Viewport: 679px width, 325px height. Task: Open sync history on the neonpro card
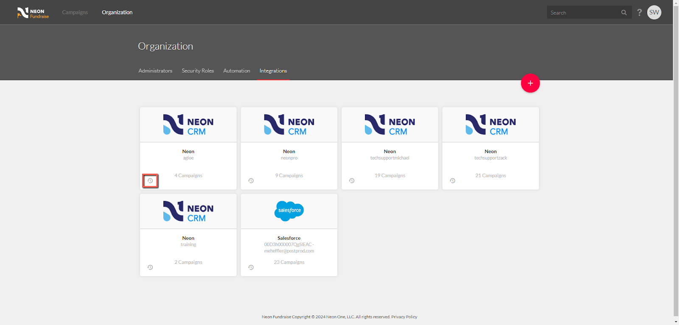251,181
